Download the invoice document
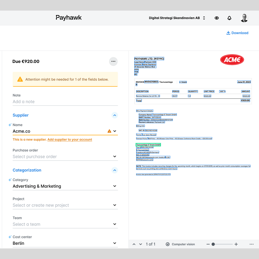Viewport: 259px width, 259px height. (237, 33)
